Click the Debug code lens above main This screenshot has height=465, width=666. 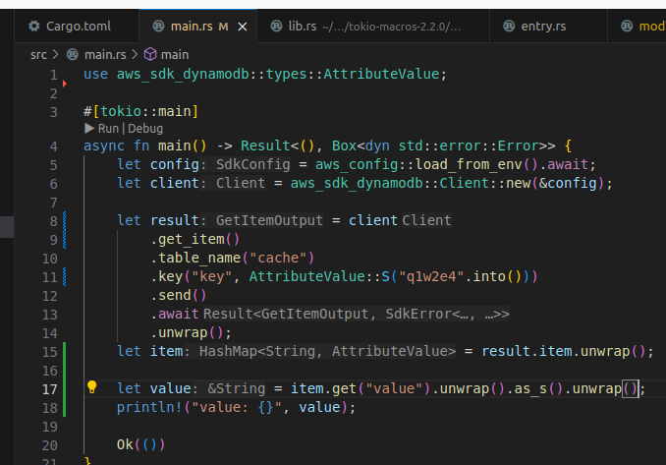click(x=144, y=128)
